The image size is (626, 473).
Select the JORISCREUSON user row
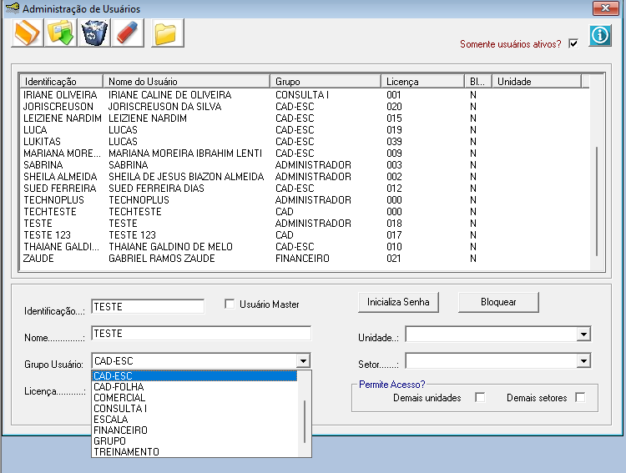point(305,107)
